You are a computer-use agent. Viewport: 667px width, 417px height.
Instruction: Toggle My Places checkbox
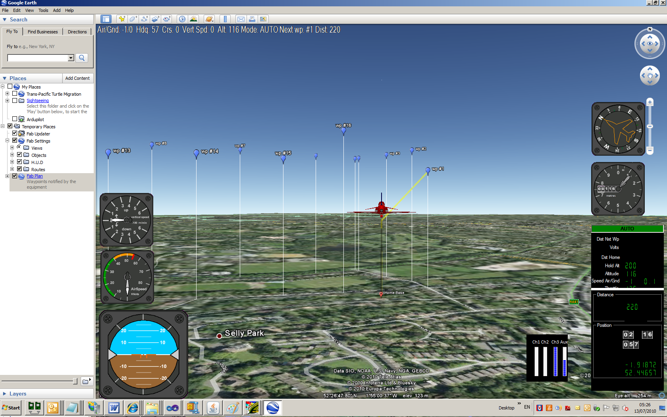10,87
